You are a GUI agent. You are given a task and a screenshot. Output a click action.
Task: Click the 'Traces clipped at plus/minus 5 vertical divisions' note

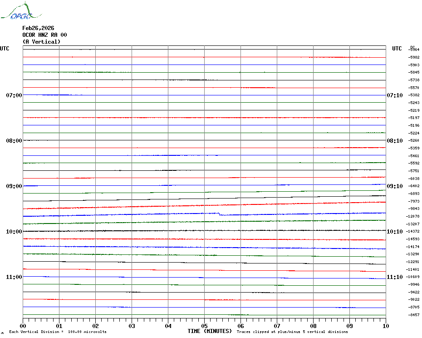tap(292, 332)
